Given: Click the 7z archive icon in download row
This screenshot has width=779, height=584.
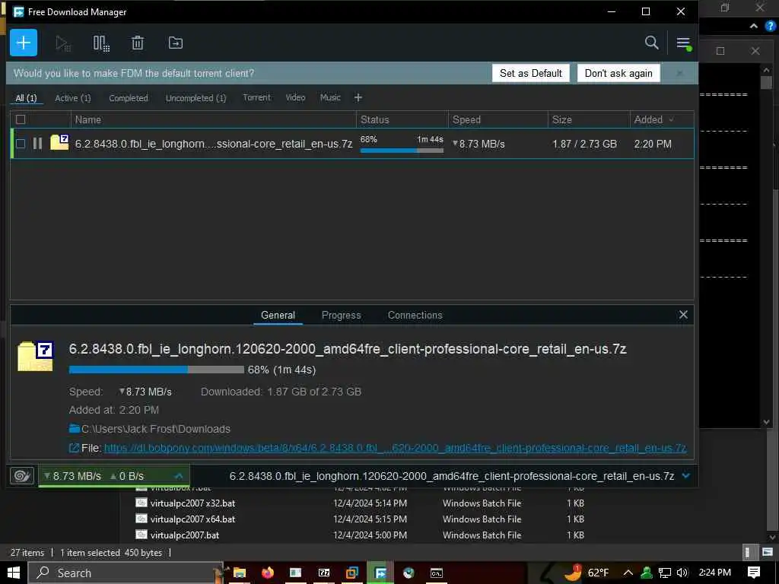Looking at the screenshot, I should tap(59, 143).
